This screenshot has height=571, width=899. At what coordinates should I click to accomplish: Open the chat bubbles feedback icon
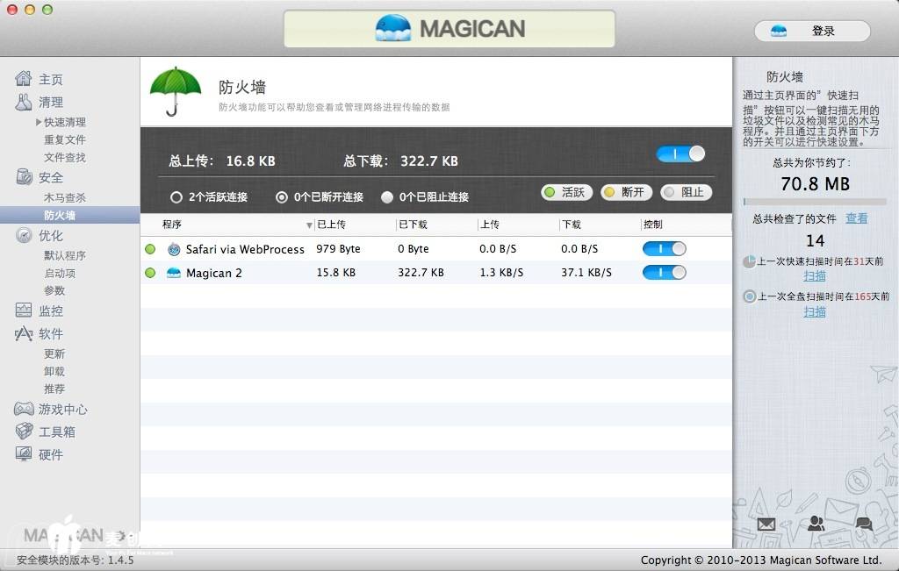(864, 525)
